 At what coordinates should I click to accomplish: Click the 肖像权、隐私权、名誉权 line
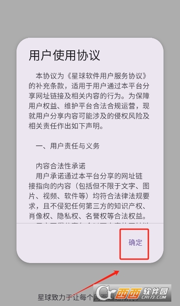click(x=89, y=216)
